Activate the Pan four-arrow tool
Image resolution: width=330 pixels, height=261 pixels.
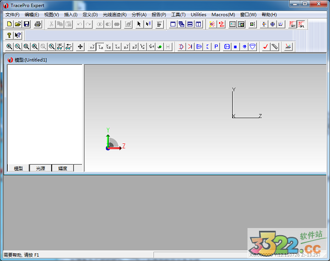click(x=80, y=47)
